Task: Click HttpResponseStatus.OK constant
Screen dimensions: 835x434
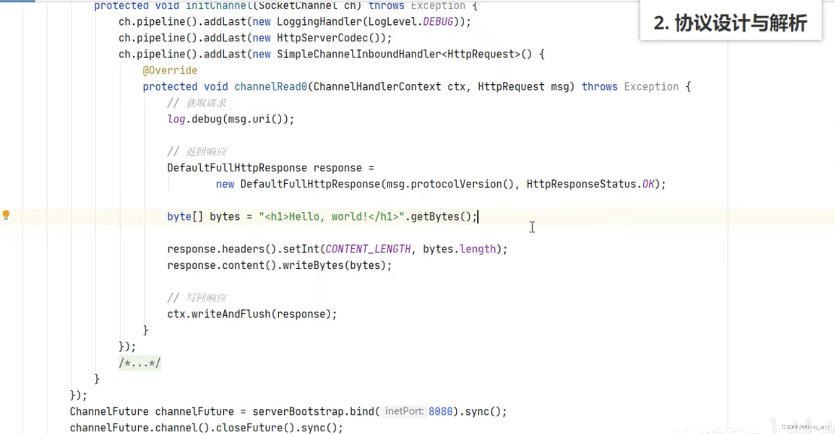Action: pos(590,184)
